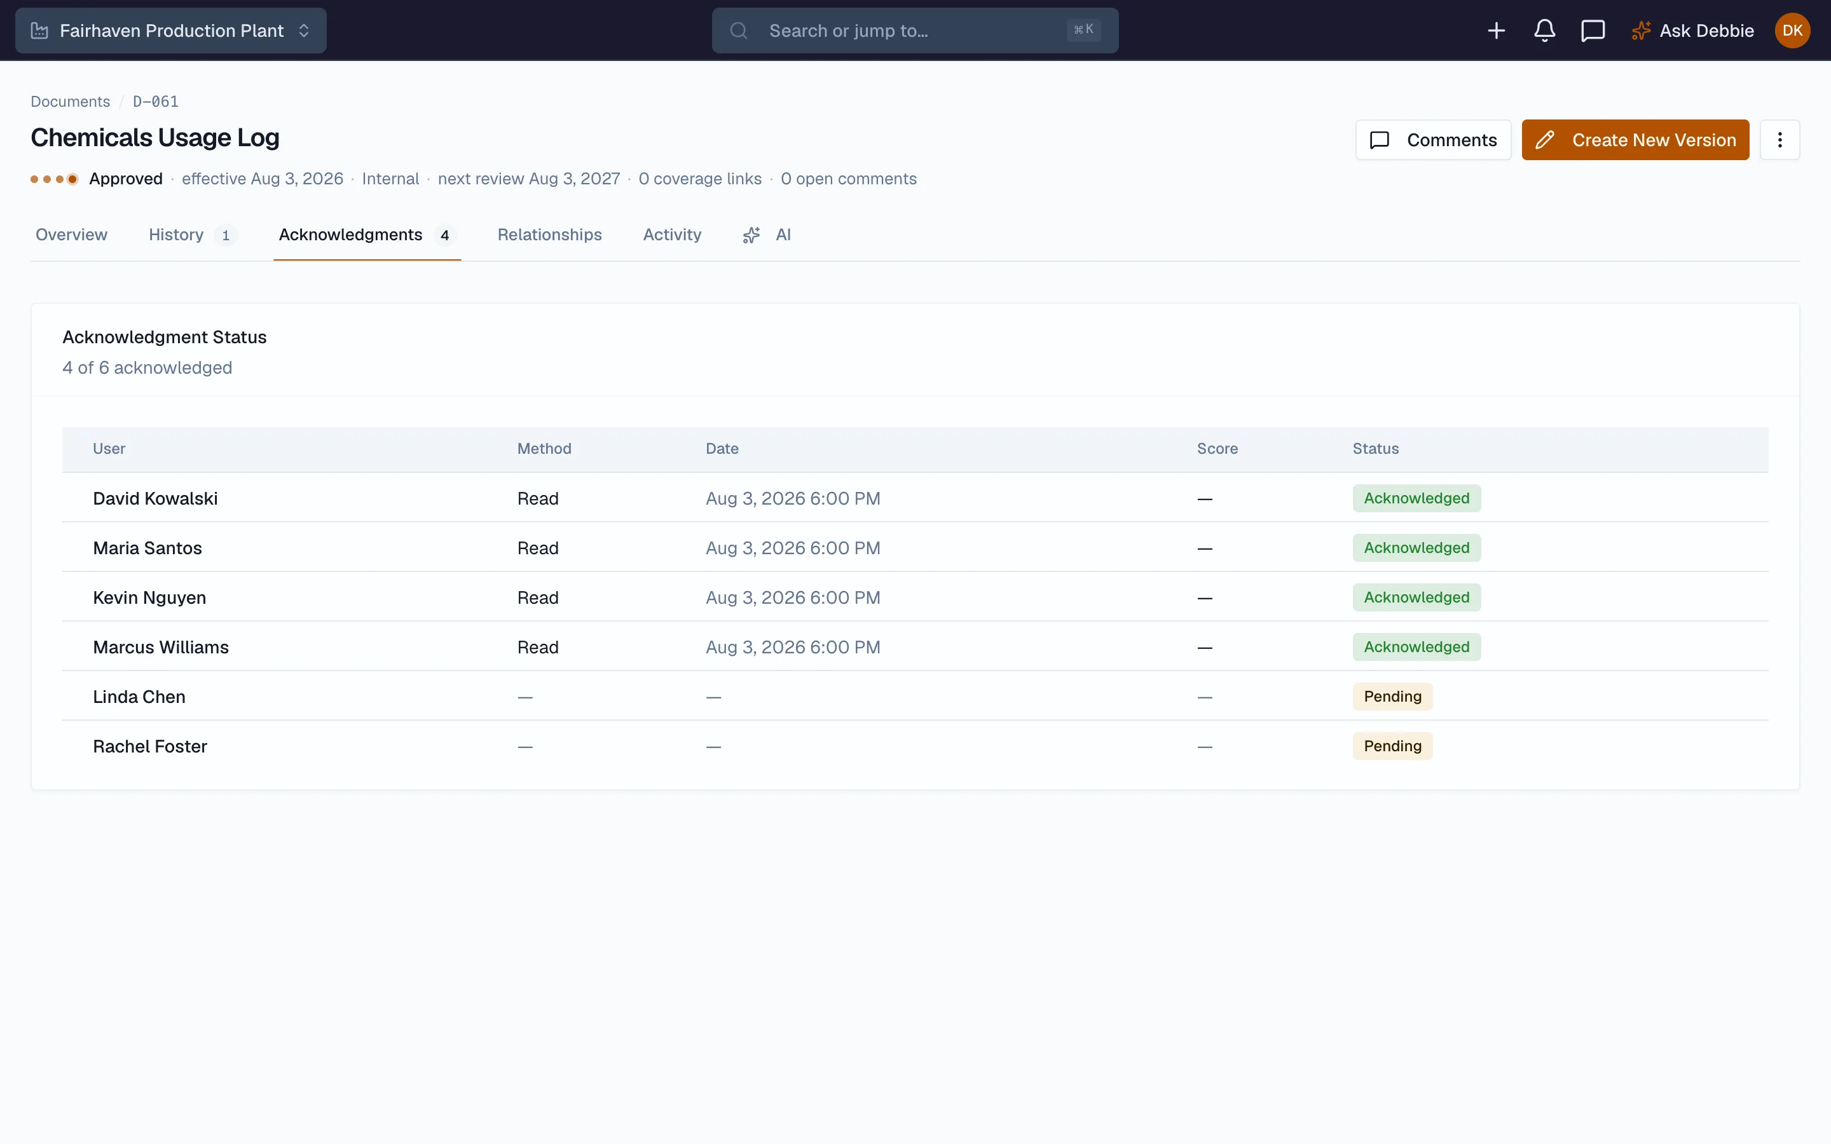The image size is (1831, 1144).
Task: Click David Kowalski's acknowledgment date
Action: pos(793,499)
